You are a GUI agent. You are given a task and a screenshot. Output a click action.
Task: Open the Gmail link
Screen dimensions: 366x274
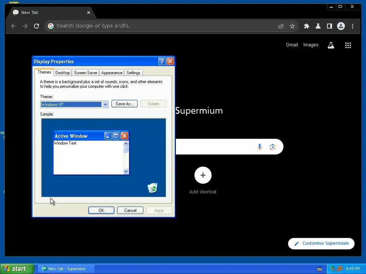click(292, 45)
